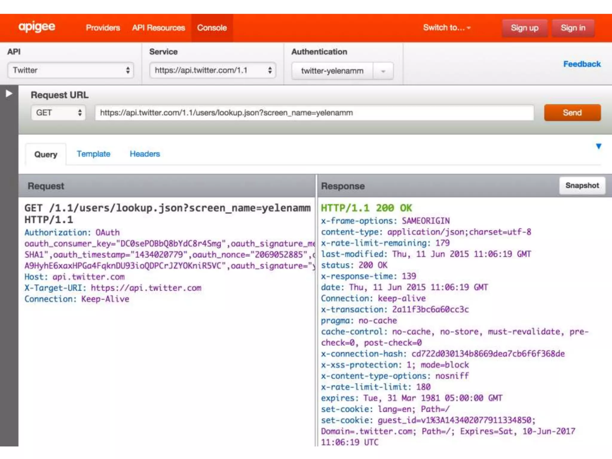Select the Query tab
This screenshot has height=459, width=612.
point(46,154)
